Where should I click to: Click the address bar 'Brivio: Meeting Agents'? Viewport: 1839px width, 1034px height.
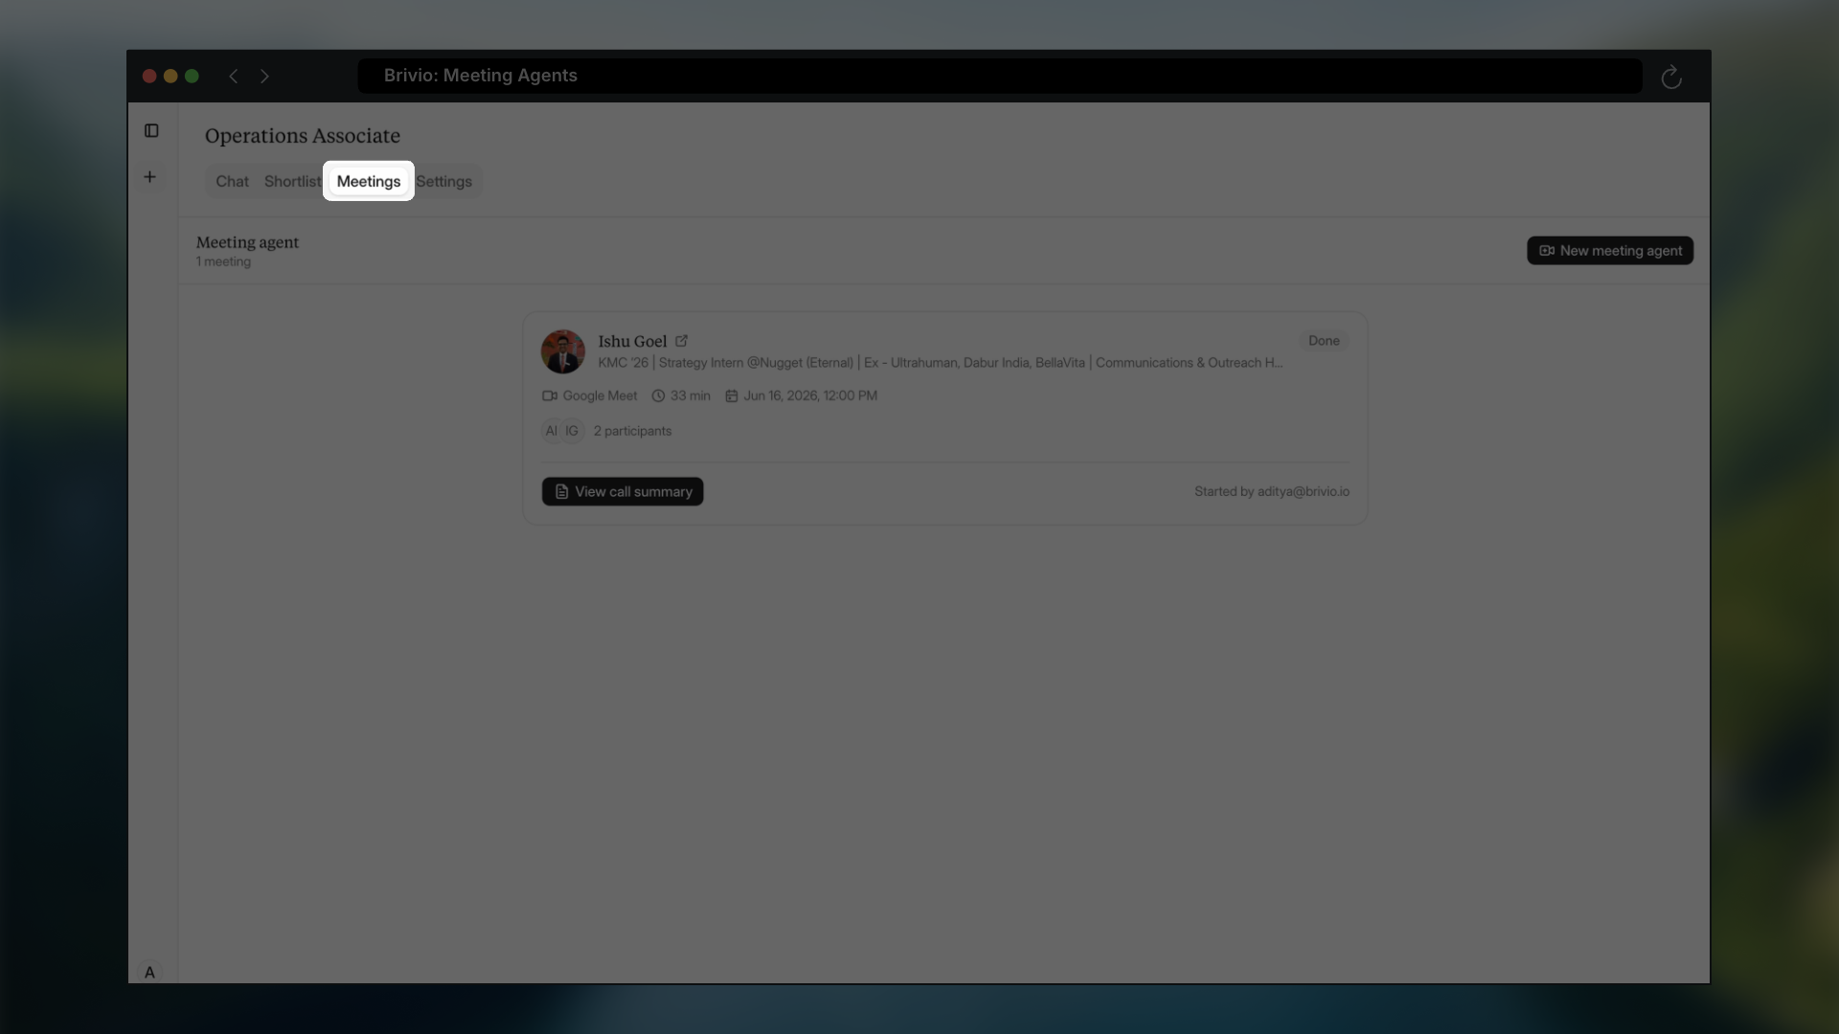tap(1000, 76)
